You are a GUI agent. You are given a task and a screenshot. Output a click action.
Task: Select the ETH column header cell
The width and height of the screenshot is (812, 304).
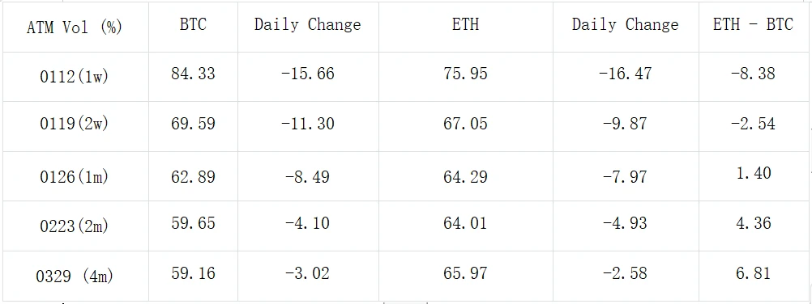[465, 25]
